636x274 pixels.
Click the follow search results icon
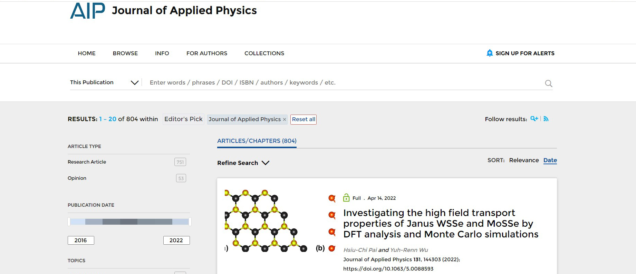coord(534,119)
